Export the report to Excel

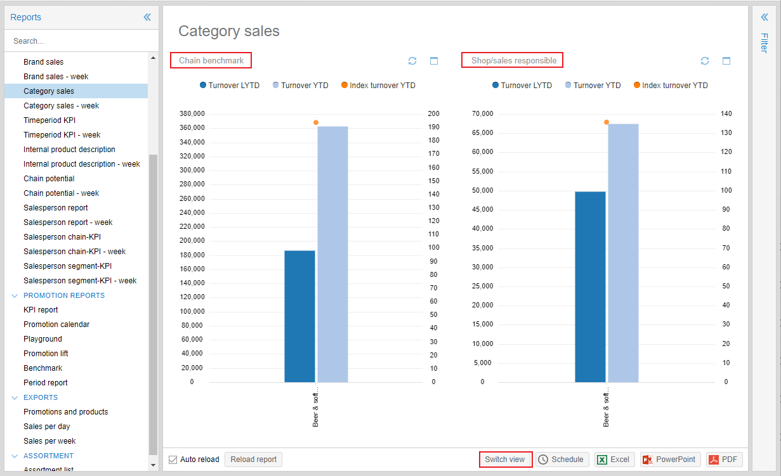[614, 459]
